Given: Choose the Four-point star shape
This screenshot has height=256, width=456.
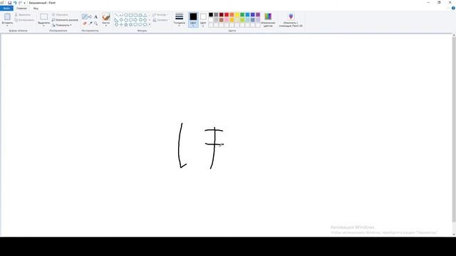Looking at the screenshot, I should (x=121, y=25).
